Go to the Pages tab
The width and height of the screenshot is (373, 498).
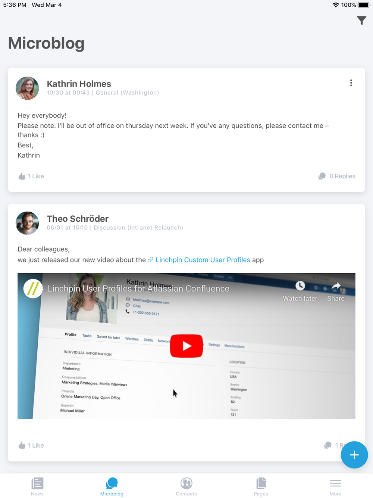(261, 486)
